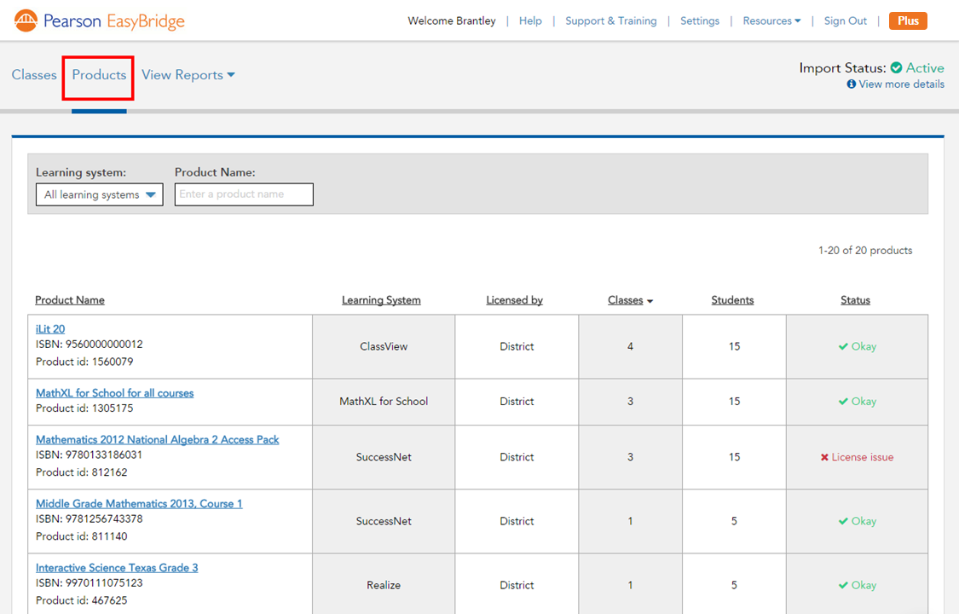The height and width of the screenshot is (614, 959).
Task: Click the green Import Status checkmark icon
Action: tap(896, 68)
